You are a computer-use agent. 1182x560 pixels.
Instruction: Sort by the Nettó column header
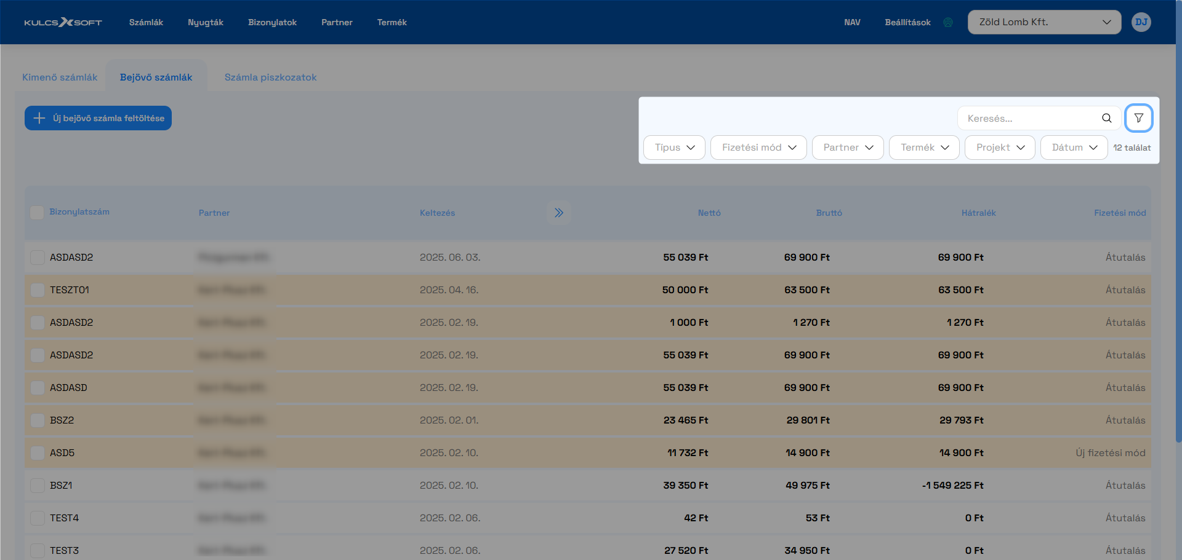click(x=709, y=213)
